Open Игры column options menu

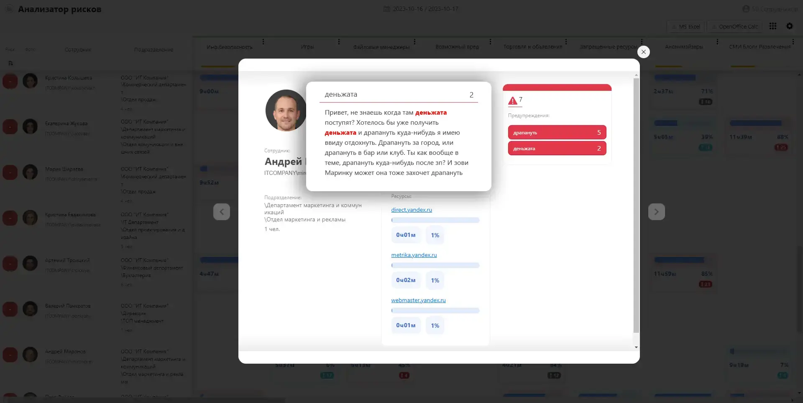click(x=339, y=41)
